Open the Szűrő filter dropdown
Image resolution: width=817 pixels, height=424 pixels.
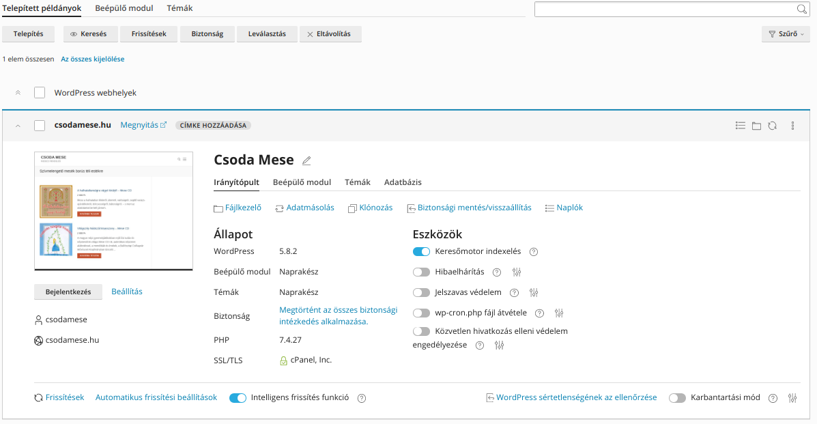pos(786,34)
